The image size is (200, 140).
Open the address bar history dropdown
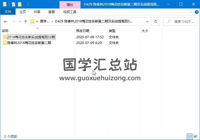click(147, 22)
